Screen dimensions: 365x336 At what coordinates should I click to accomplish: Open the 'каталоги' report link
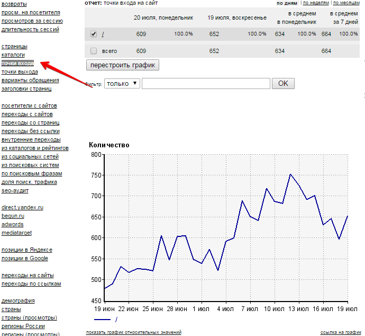[13, 55]
